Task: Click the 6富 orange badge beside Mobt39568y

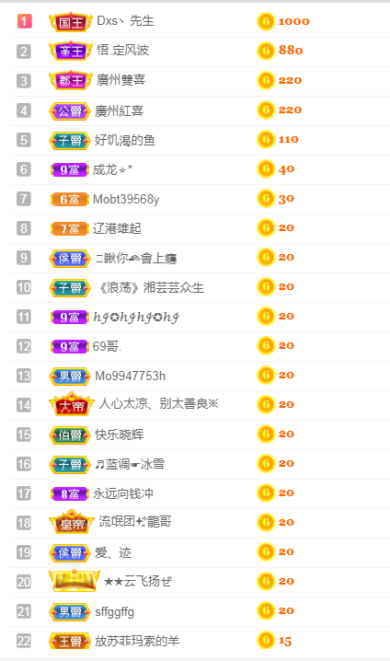Action: 70,200
